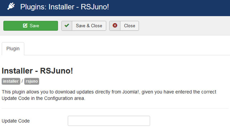Click the 'Plugins: Installer - RSJuno!' page title
The height and width of the screenshot is (136, 230).
(64, 7)
